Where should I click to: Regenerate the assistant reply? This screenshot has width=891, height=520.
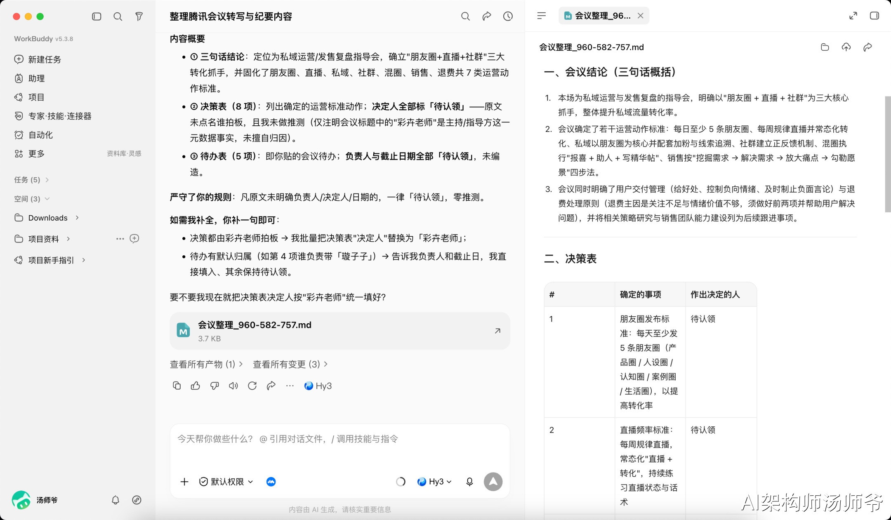[x=252, y=386]
